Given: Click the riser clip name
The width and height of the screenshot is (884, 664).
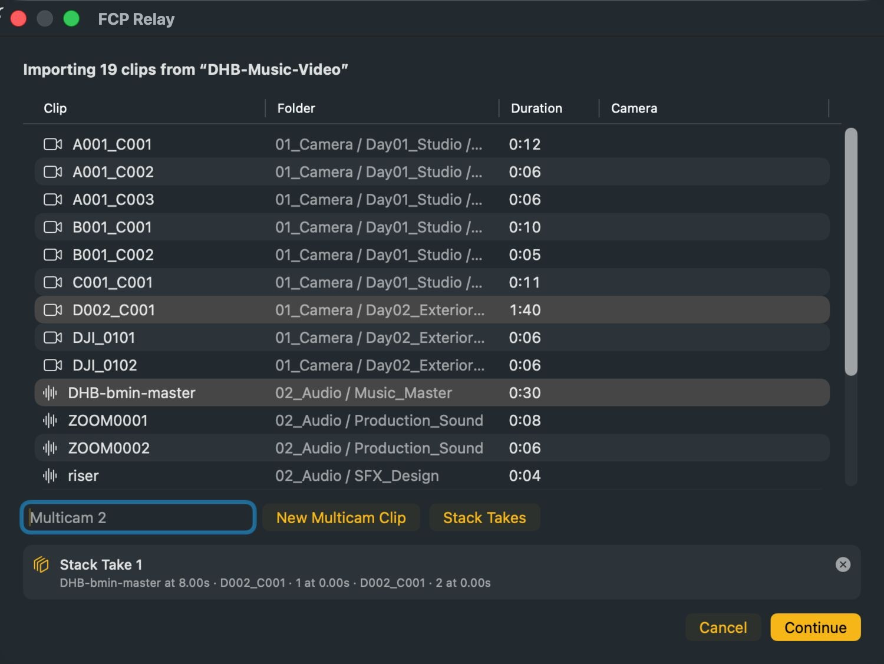Looking at the screenshot, I should pos(83,476).
